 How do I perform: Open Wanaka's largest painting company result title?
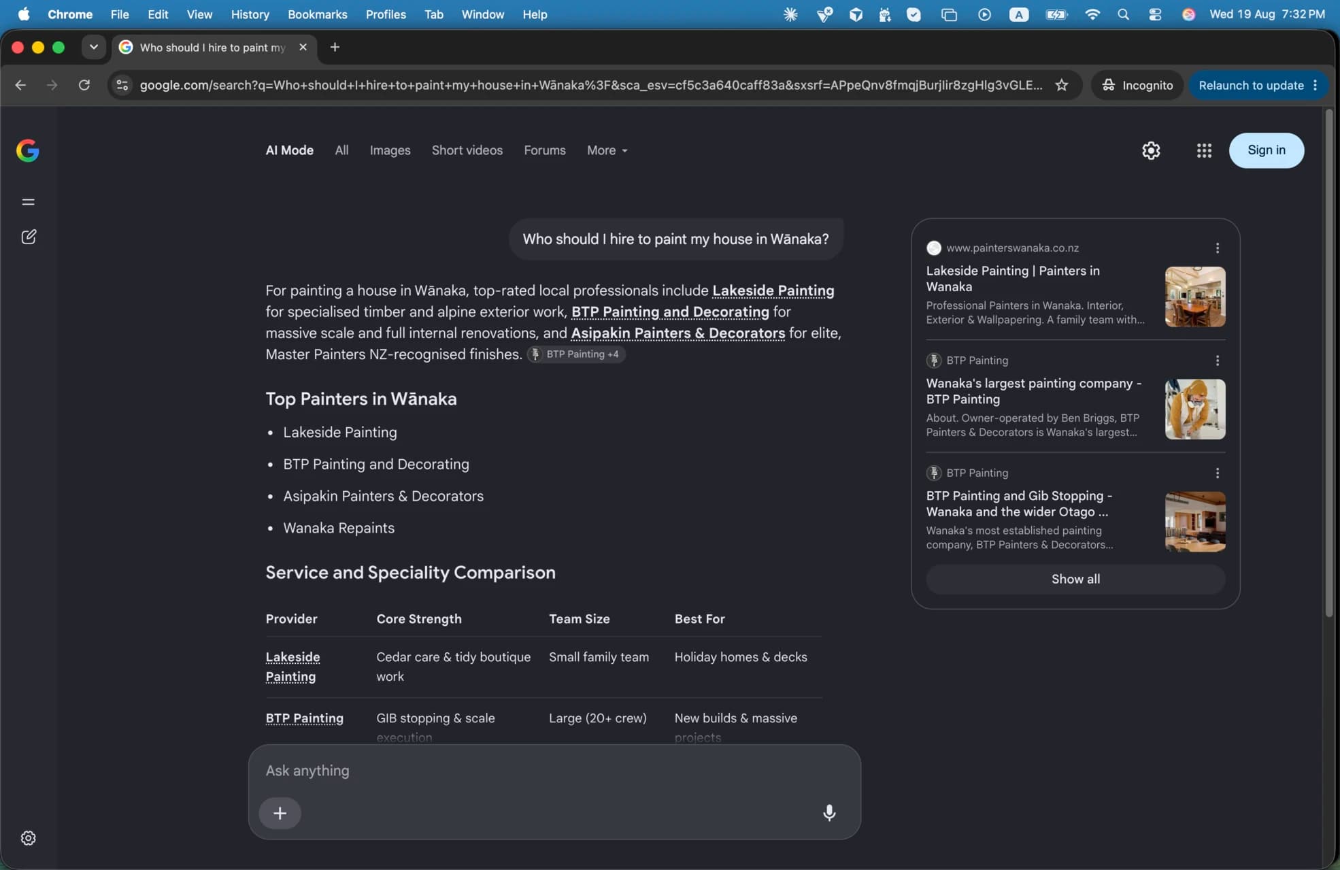[1034, 391]
